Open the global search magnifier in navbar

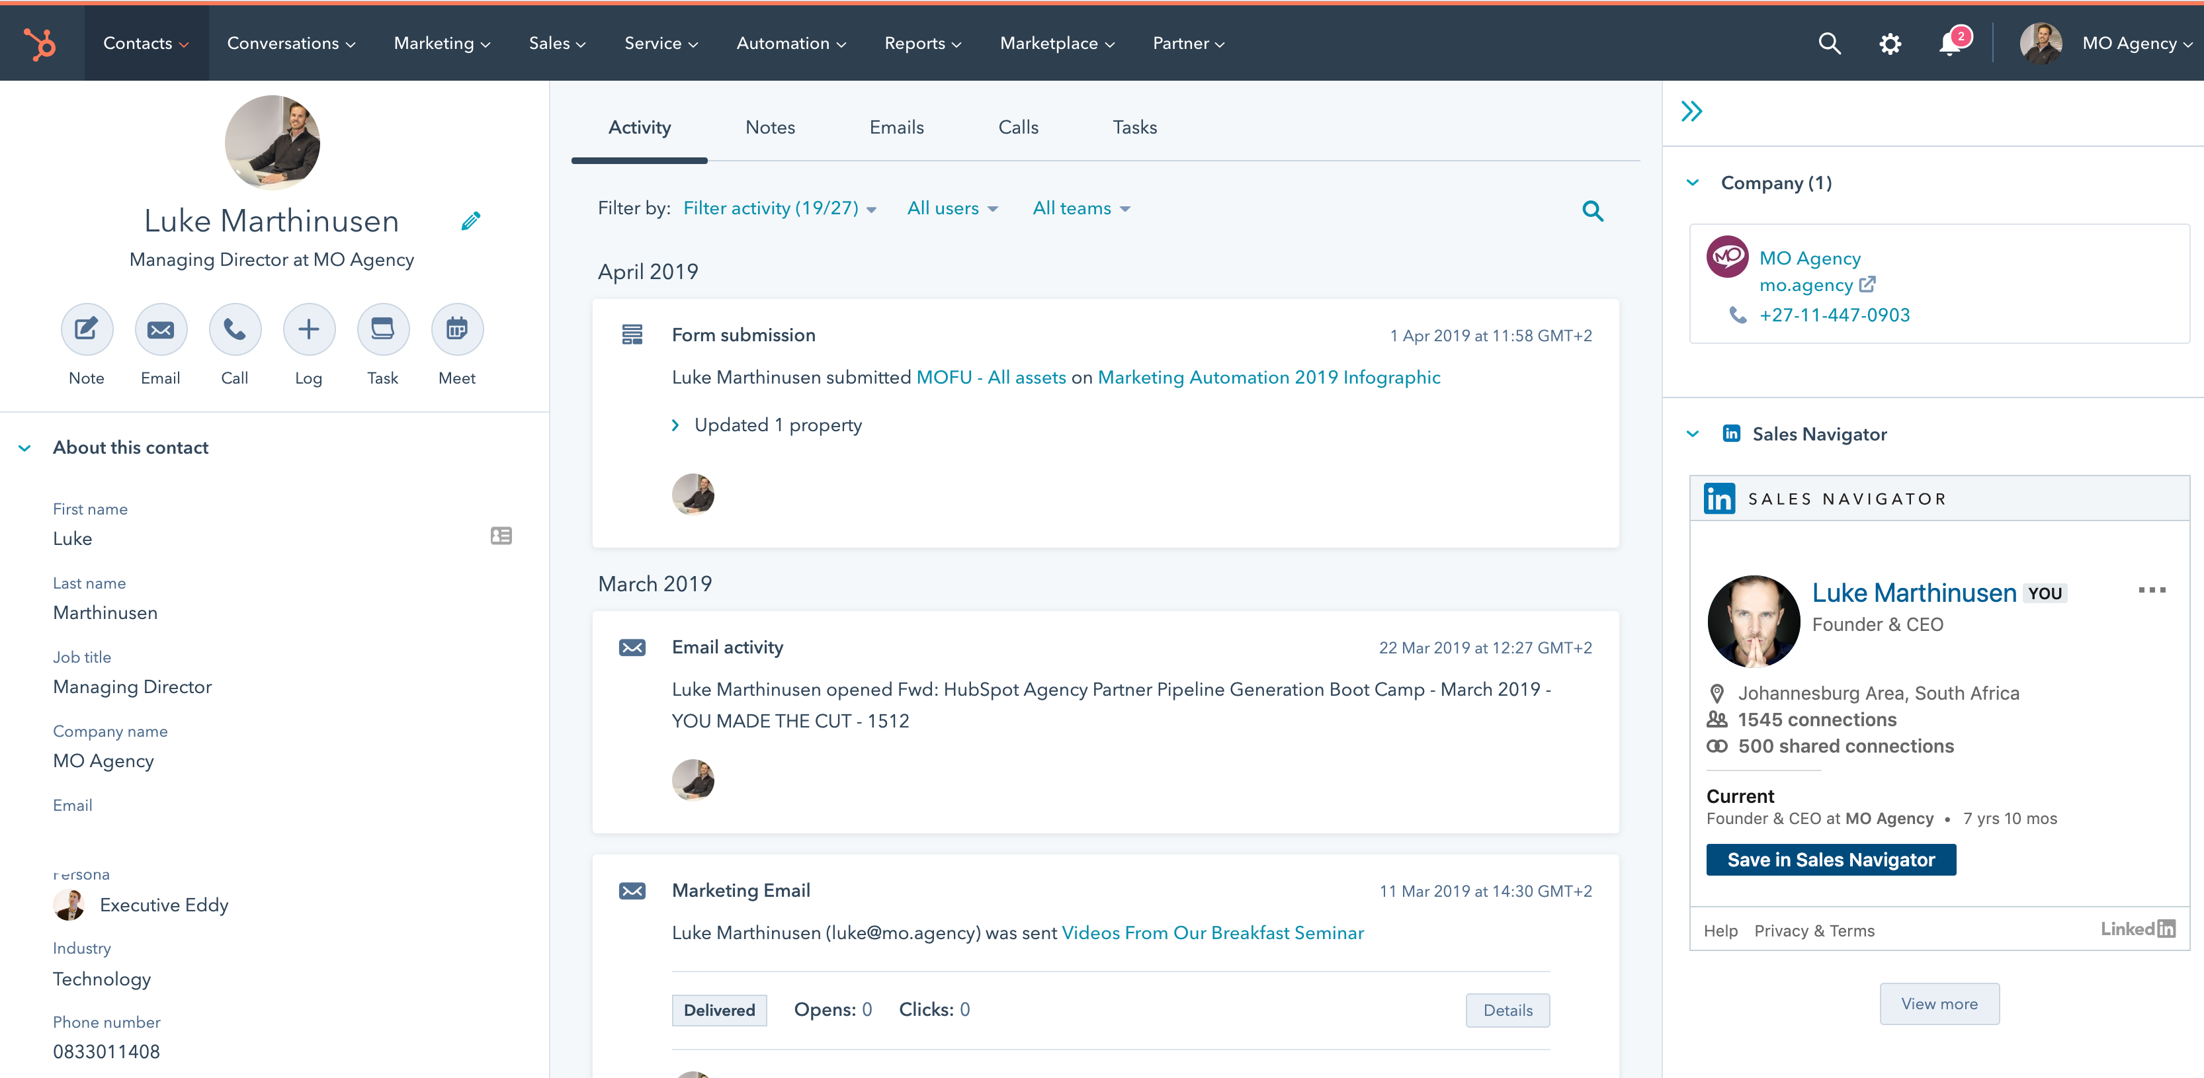tap(1829, 44)
